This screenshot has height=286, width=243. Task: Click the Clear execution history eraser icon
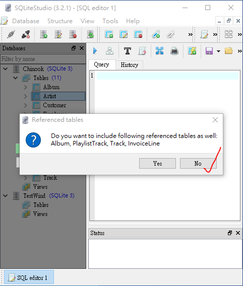tap(142, 51)
